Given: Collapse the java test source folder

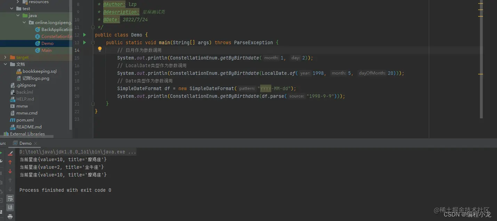Looking at the screenshot, I should [x=18, y=16].
